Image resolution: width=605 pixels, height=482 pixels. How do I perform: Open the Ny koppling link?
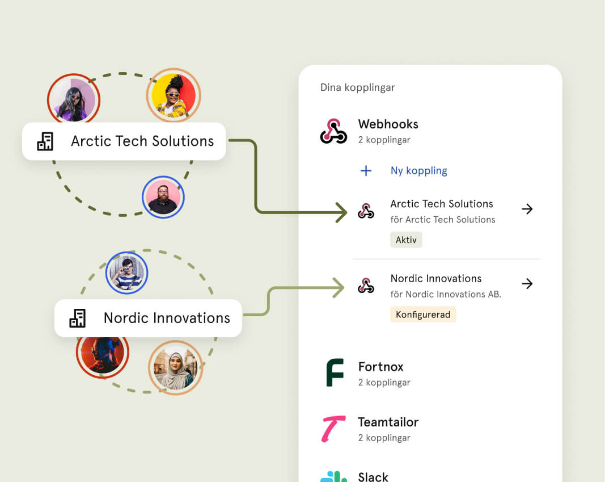tap(418, 171)
